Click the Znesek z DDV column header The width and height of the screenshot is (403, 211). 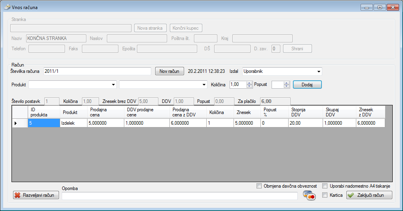[370, 112]
